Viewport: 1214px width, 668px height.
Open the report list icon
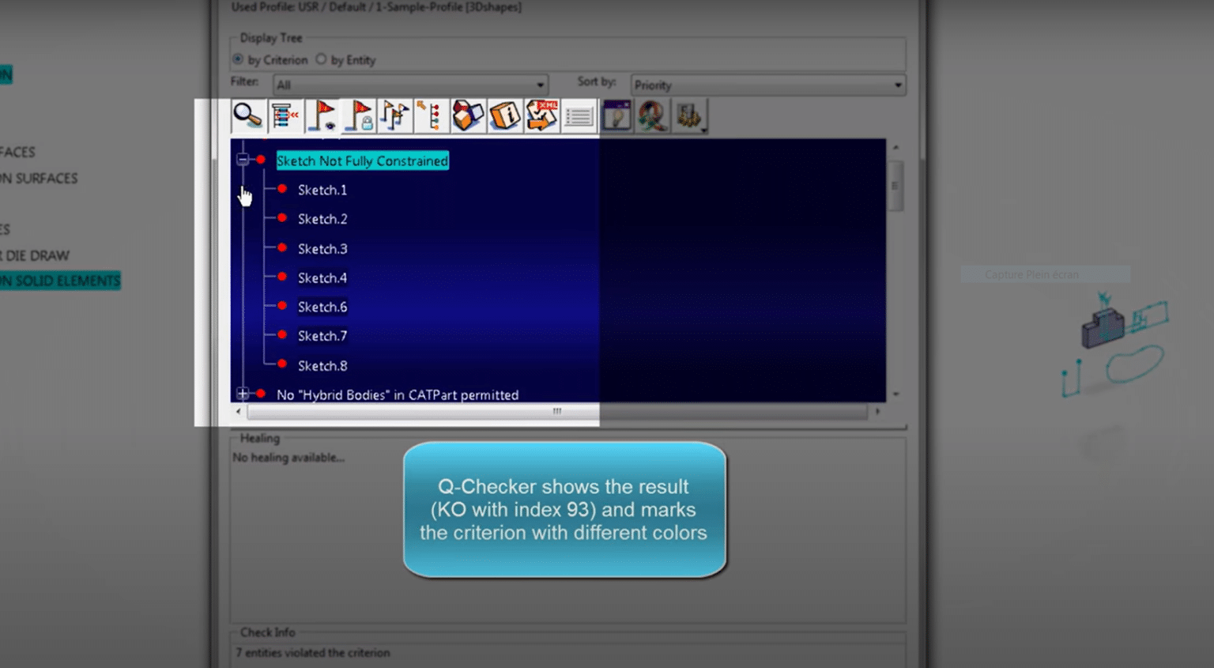click(x=579, y=115)
